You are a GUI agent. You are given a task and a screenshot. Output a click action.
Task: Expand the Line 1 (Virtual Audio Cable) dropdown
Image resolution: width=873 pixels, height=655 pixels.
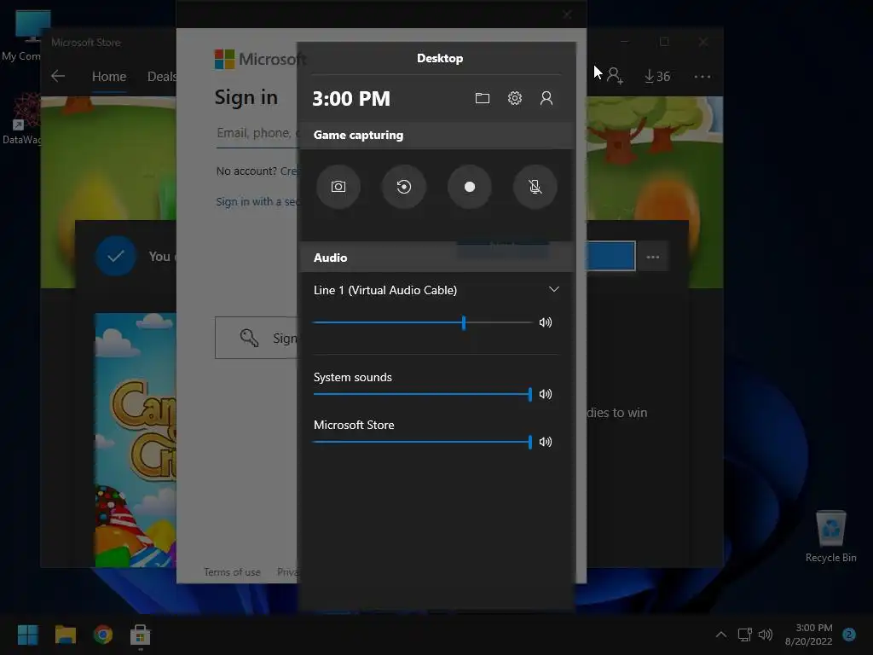pos(553,290)
